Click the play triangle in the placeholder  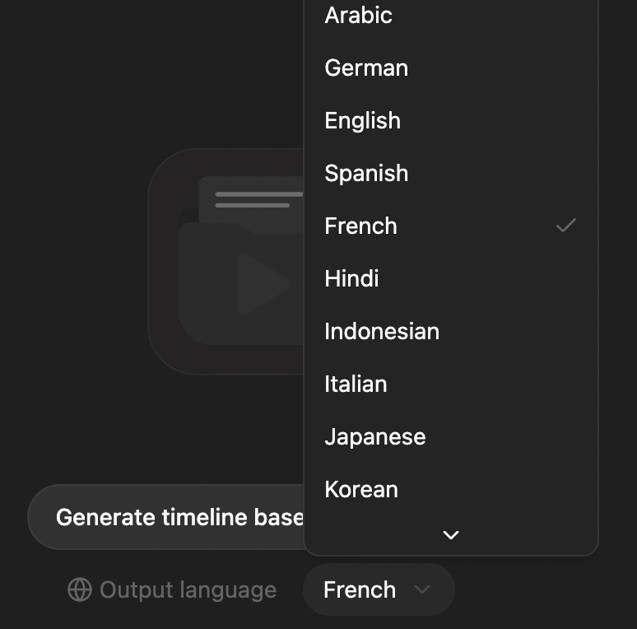tap(262, 284)
